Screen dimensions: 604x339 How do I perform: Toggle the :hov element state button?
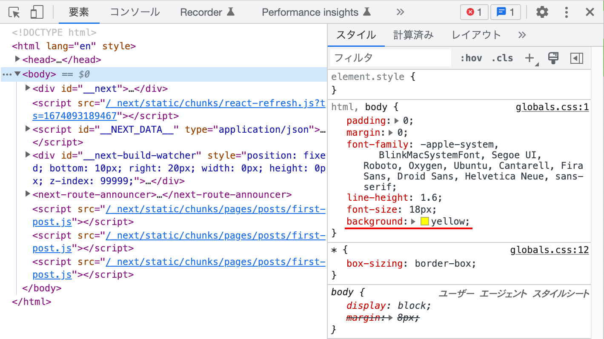(x=471, y=58)
